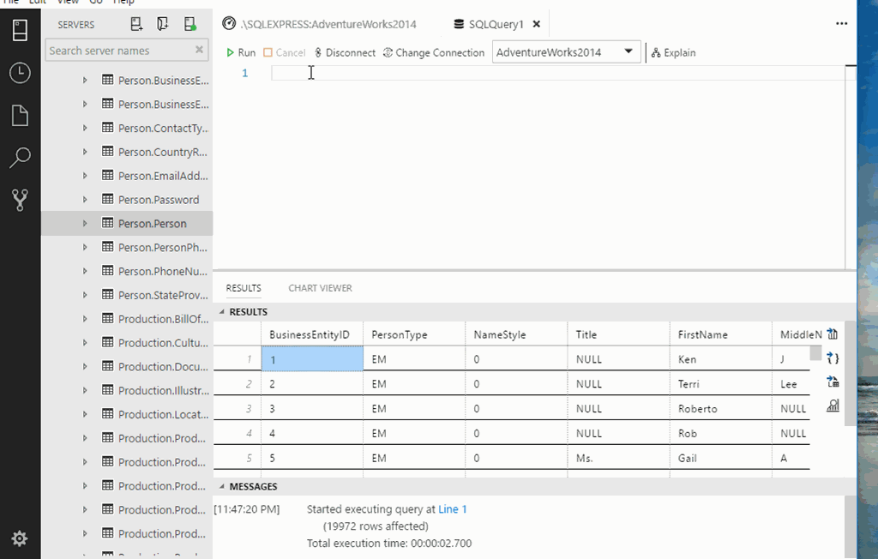
Task: Expand the Production.BillOf... table node
Action: pos(85,319)
